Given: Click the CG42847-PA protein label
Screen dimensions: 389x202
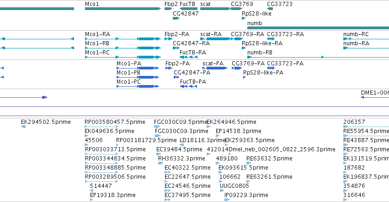Looking at the screenshot, I should (192, 73).
